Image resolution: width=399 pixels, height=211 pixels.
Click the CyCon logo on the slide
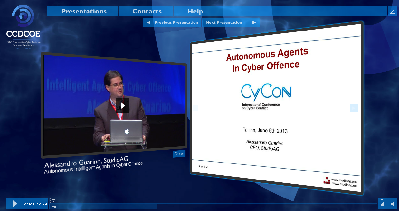pyautogui.click(x=266, y=96)
